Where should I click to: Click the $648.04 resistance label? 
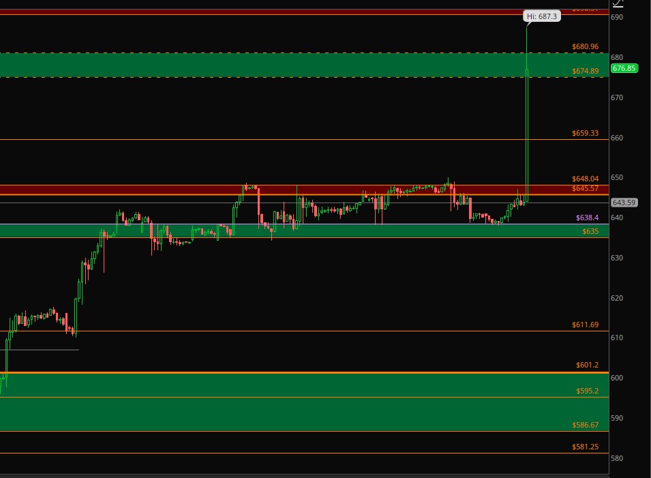pos(585,179)
